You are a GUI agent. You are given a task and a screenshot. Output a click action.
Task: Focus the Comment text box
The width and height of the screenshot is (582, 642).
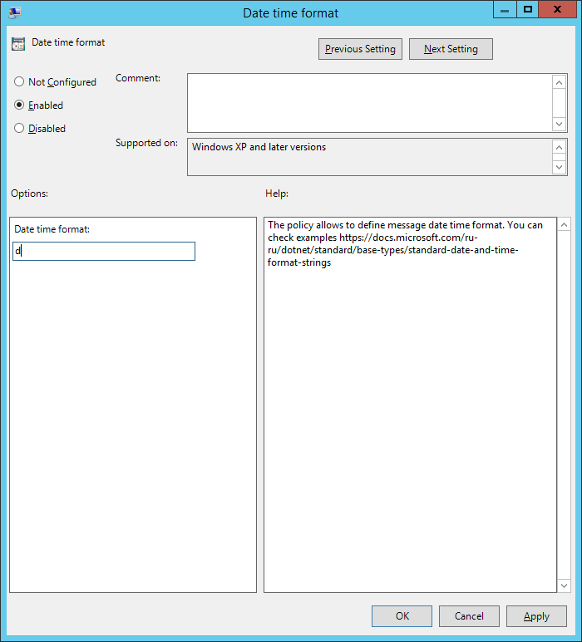click(369, 102)
